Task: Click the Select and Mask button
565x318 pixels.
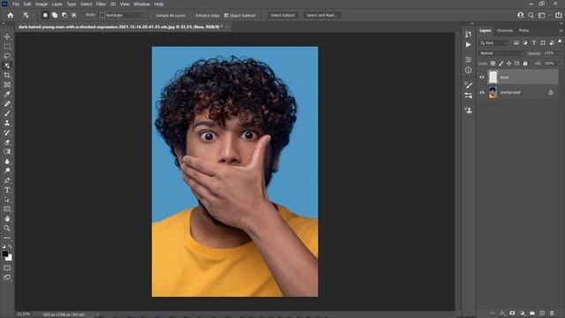Action: click(x=321, y=16)
